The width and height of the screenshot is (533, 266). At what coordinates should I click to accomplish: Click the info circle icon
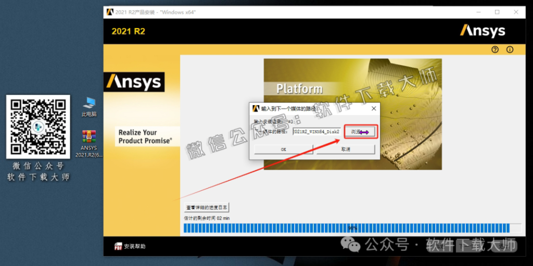tap(510, 49)
